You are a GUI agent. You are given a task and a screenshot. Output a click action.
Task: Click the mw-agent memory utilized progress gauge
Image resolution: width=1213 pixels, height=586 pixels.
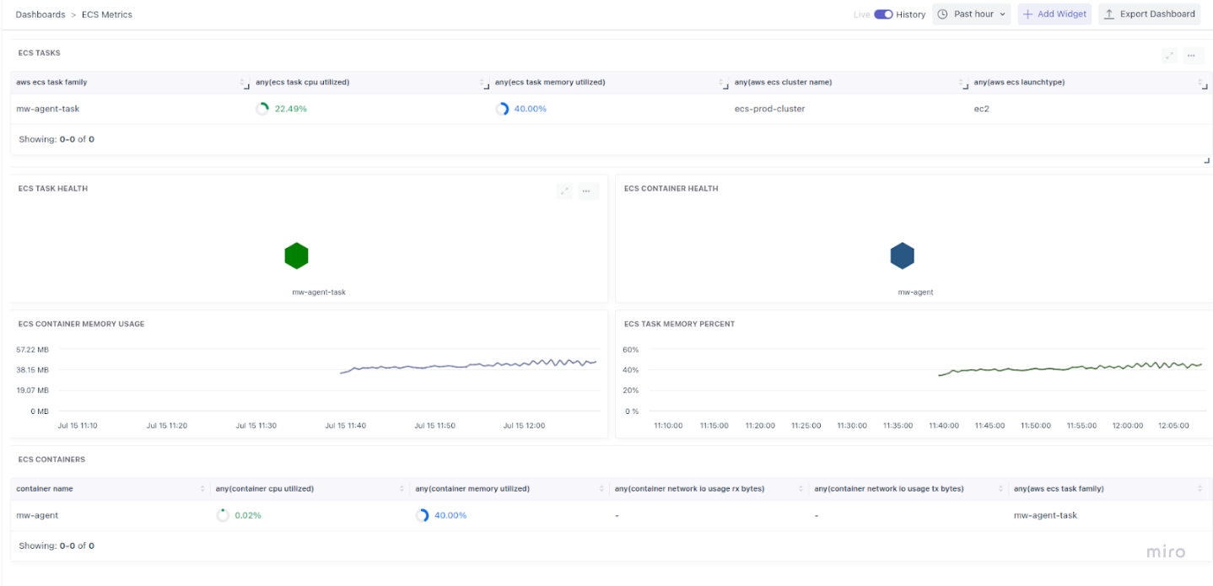tap(422, 514)
